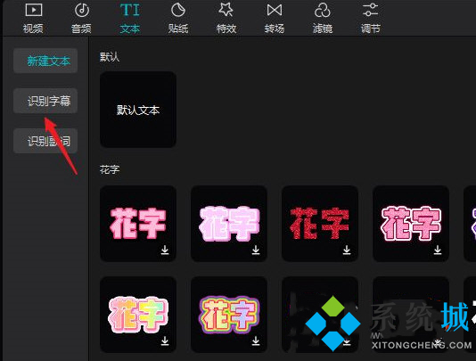Open the 视频 (Video) tab icon
Image resolution: width=476 pixels, height=361 pixels.
33,11
